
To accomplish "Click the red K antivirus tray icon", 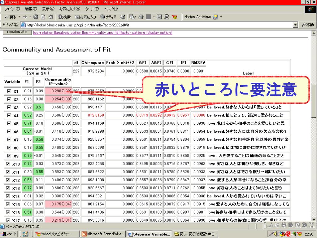I will coord(288,234).
